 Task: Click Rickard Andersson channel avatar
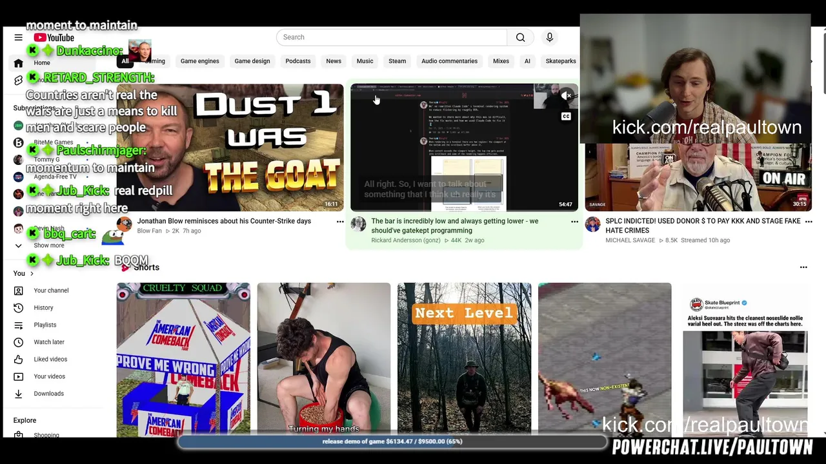[358, 224]
